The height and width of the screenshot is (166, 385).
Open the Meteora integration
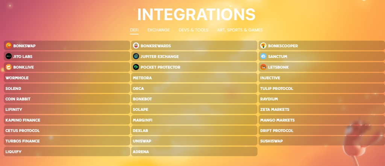[x=142, y=78]
